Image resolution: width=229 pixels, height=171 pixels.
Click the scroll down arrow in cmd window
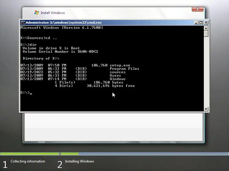pyautogui.click(x=206, y=109)
